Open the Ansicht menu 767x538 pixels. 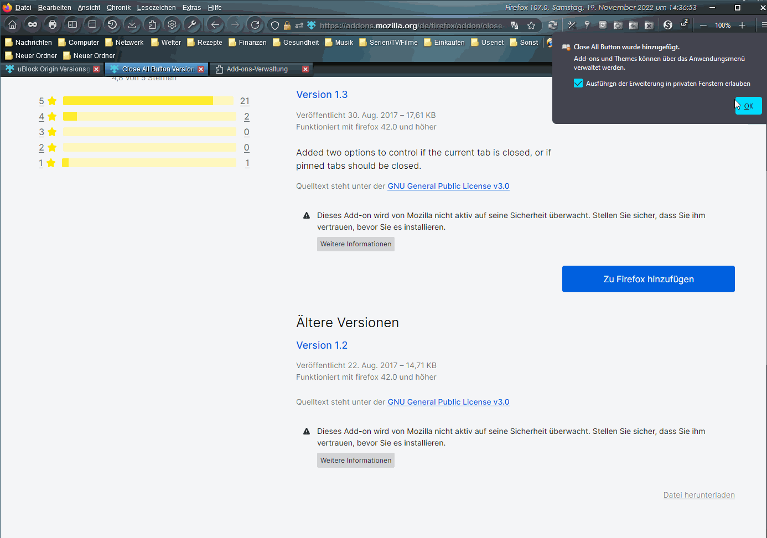tap(89, 8)
